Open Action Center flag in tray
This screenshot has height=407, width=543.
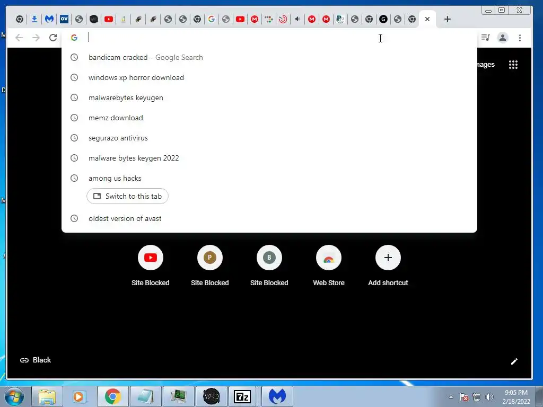(463, 397)
